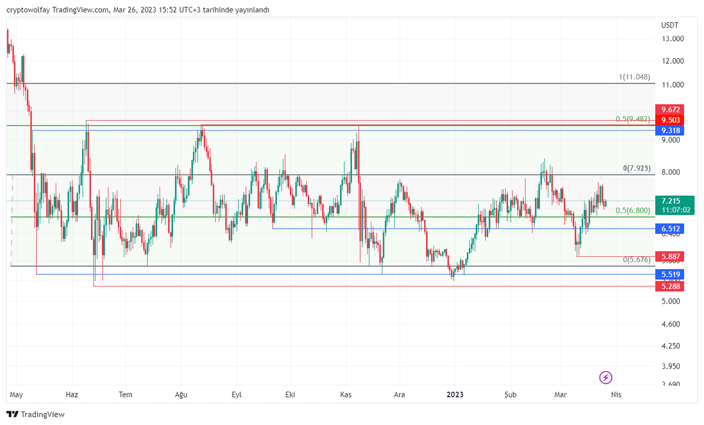Click the Ağu label on time axis

[181, 395]
